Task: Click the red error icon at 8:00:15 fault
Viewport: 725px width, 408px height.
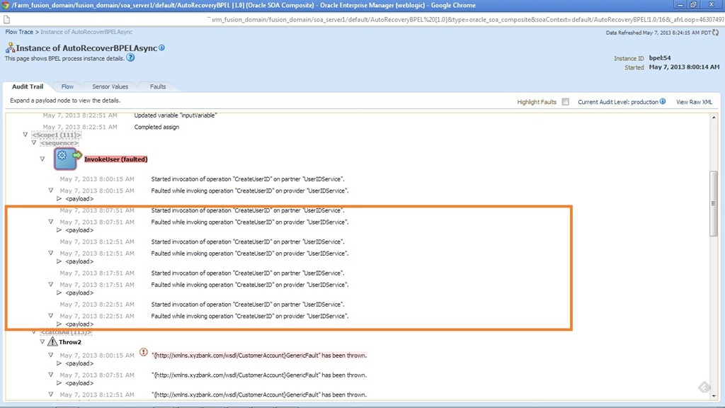Action: click(144, 352)
